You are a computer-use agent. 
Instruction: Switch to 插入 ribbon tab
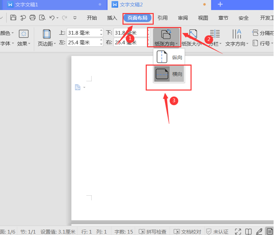pos(112,18)
